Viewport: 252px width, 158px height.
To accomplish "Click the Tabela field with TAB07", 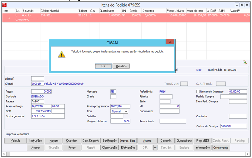I will (37, 102).
